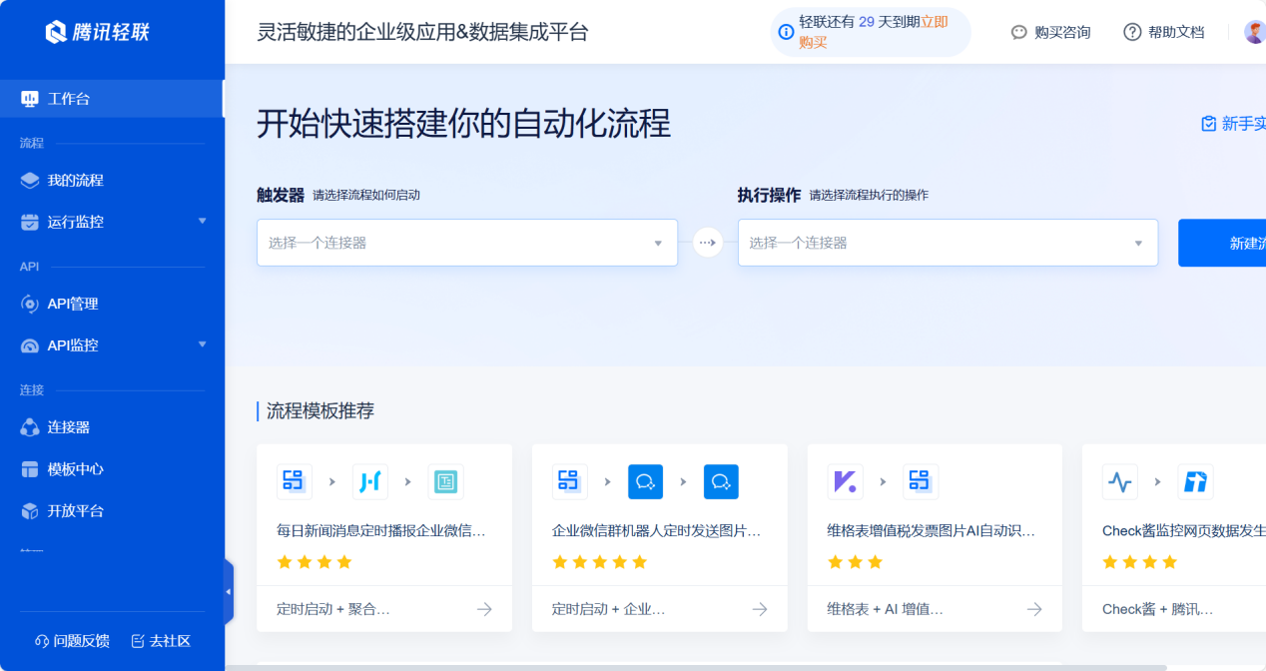Click the 购买咨询 chat bubble icon
Viewport: 1266px width, 671px height.
(x=1017, y=32)
